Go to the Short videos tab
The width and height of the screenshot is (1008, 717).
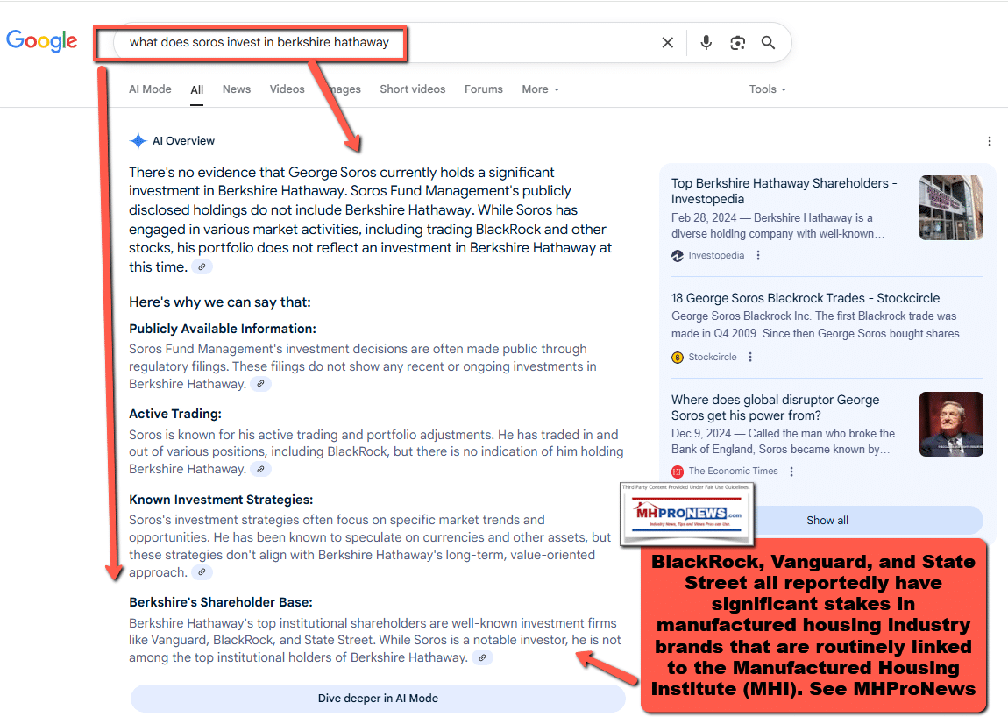coord(413,89)
